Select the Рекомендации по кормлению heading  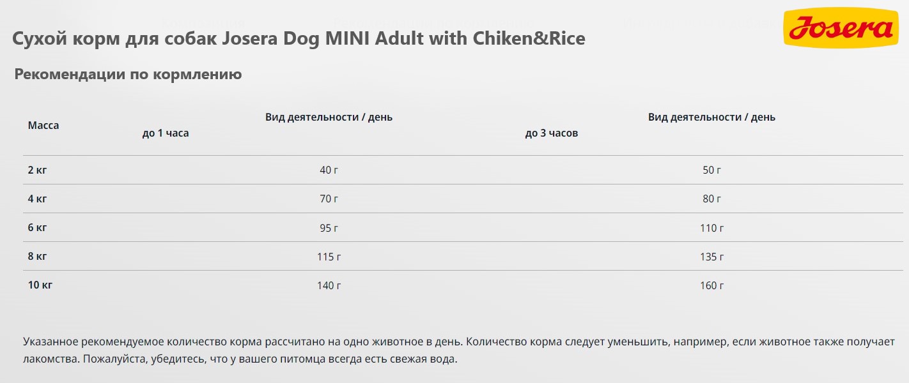128,75
